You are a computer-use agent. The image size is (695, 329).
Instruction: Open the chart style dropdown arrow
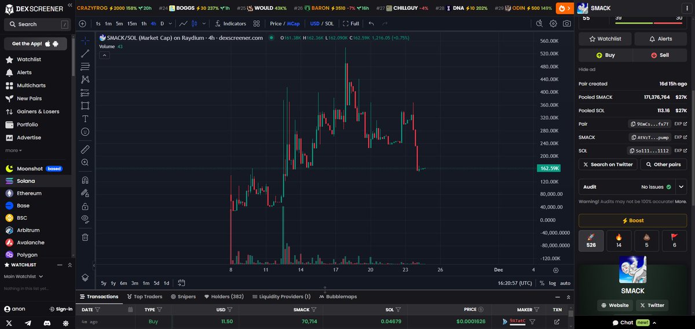pyautogui.click(x=204, y=24)
